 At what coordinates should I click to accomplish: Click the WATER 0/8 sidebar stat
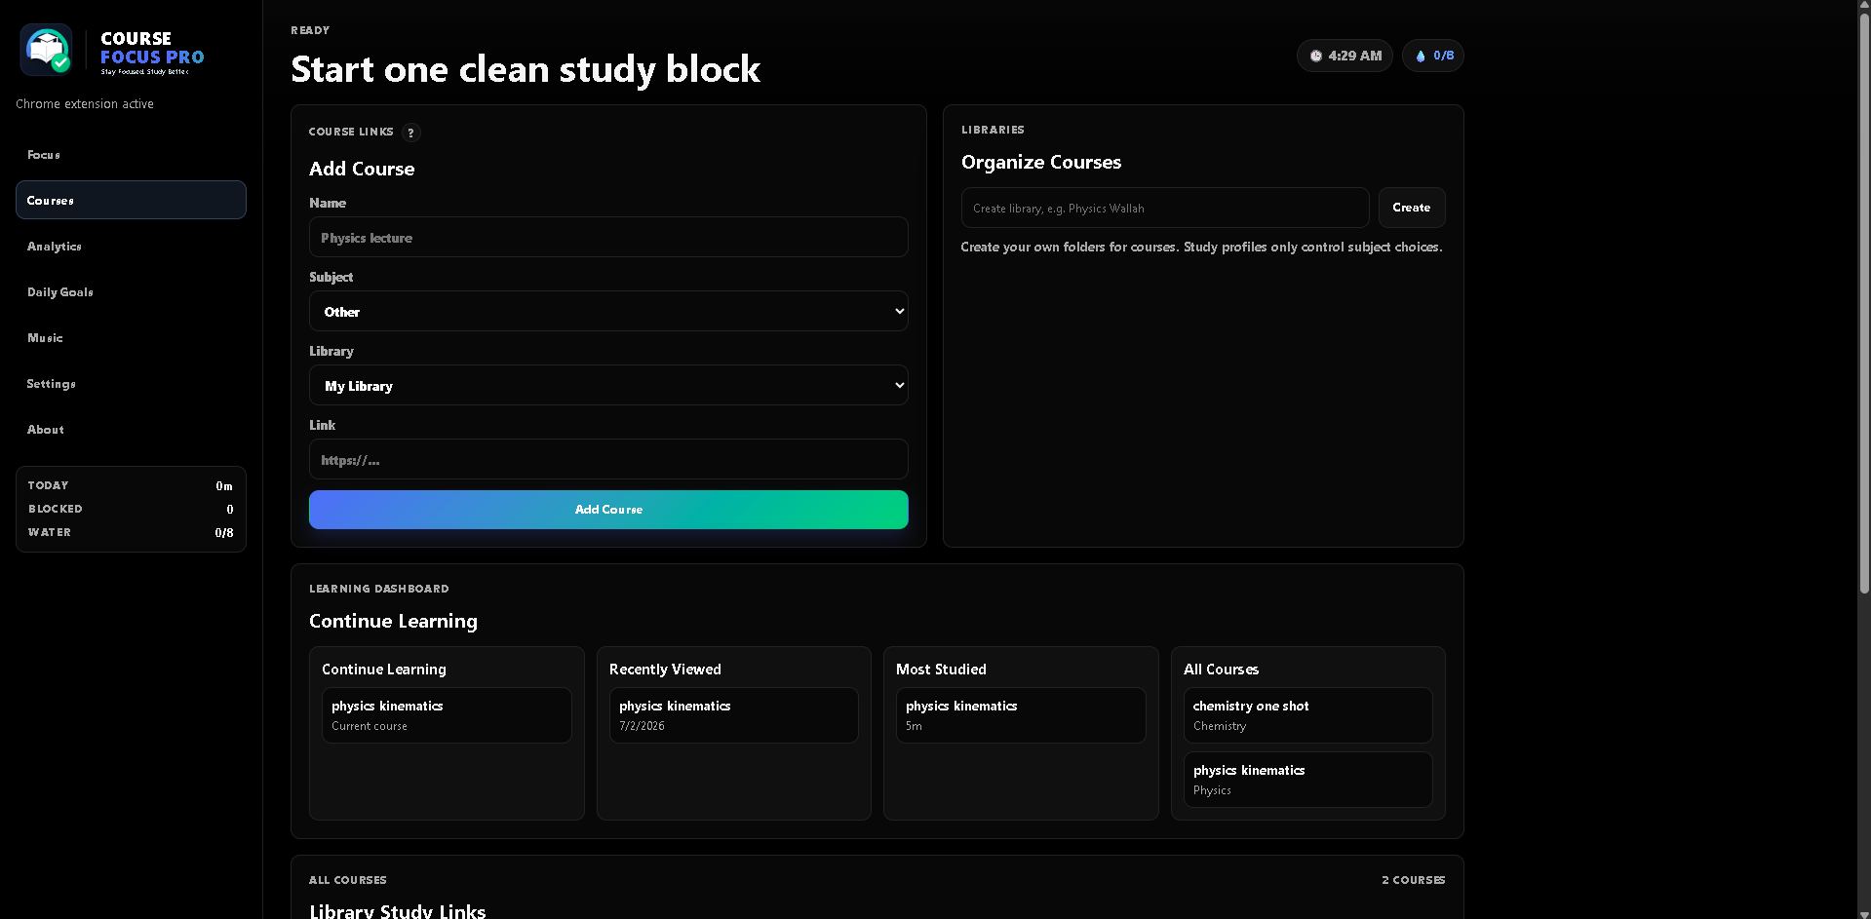click(x=131, y=532)
